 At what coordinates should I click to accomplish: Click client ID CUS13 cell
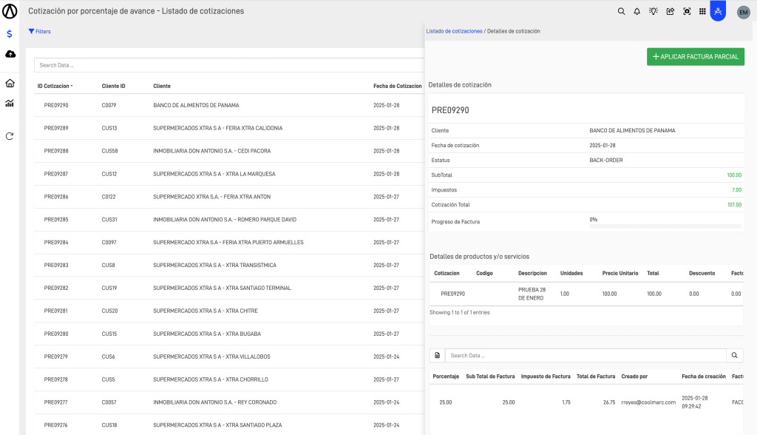coord(109,128)
